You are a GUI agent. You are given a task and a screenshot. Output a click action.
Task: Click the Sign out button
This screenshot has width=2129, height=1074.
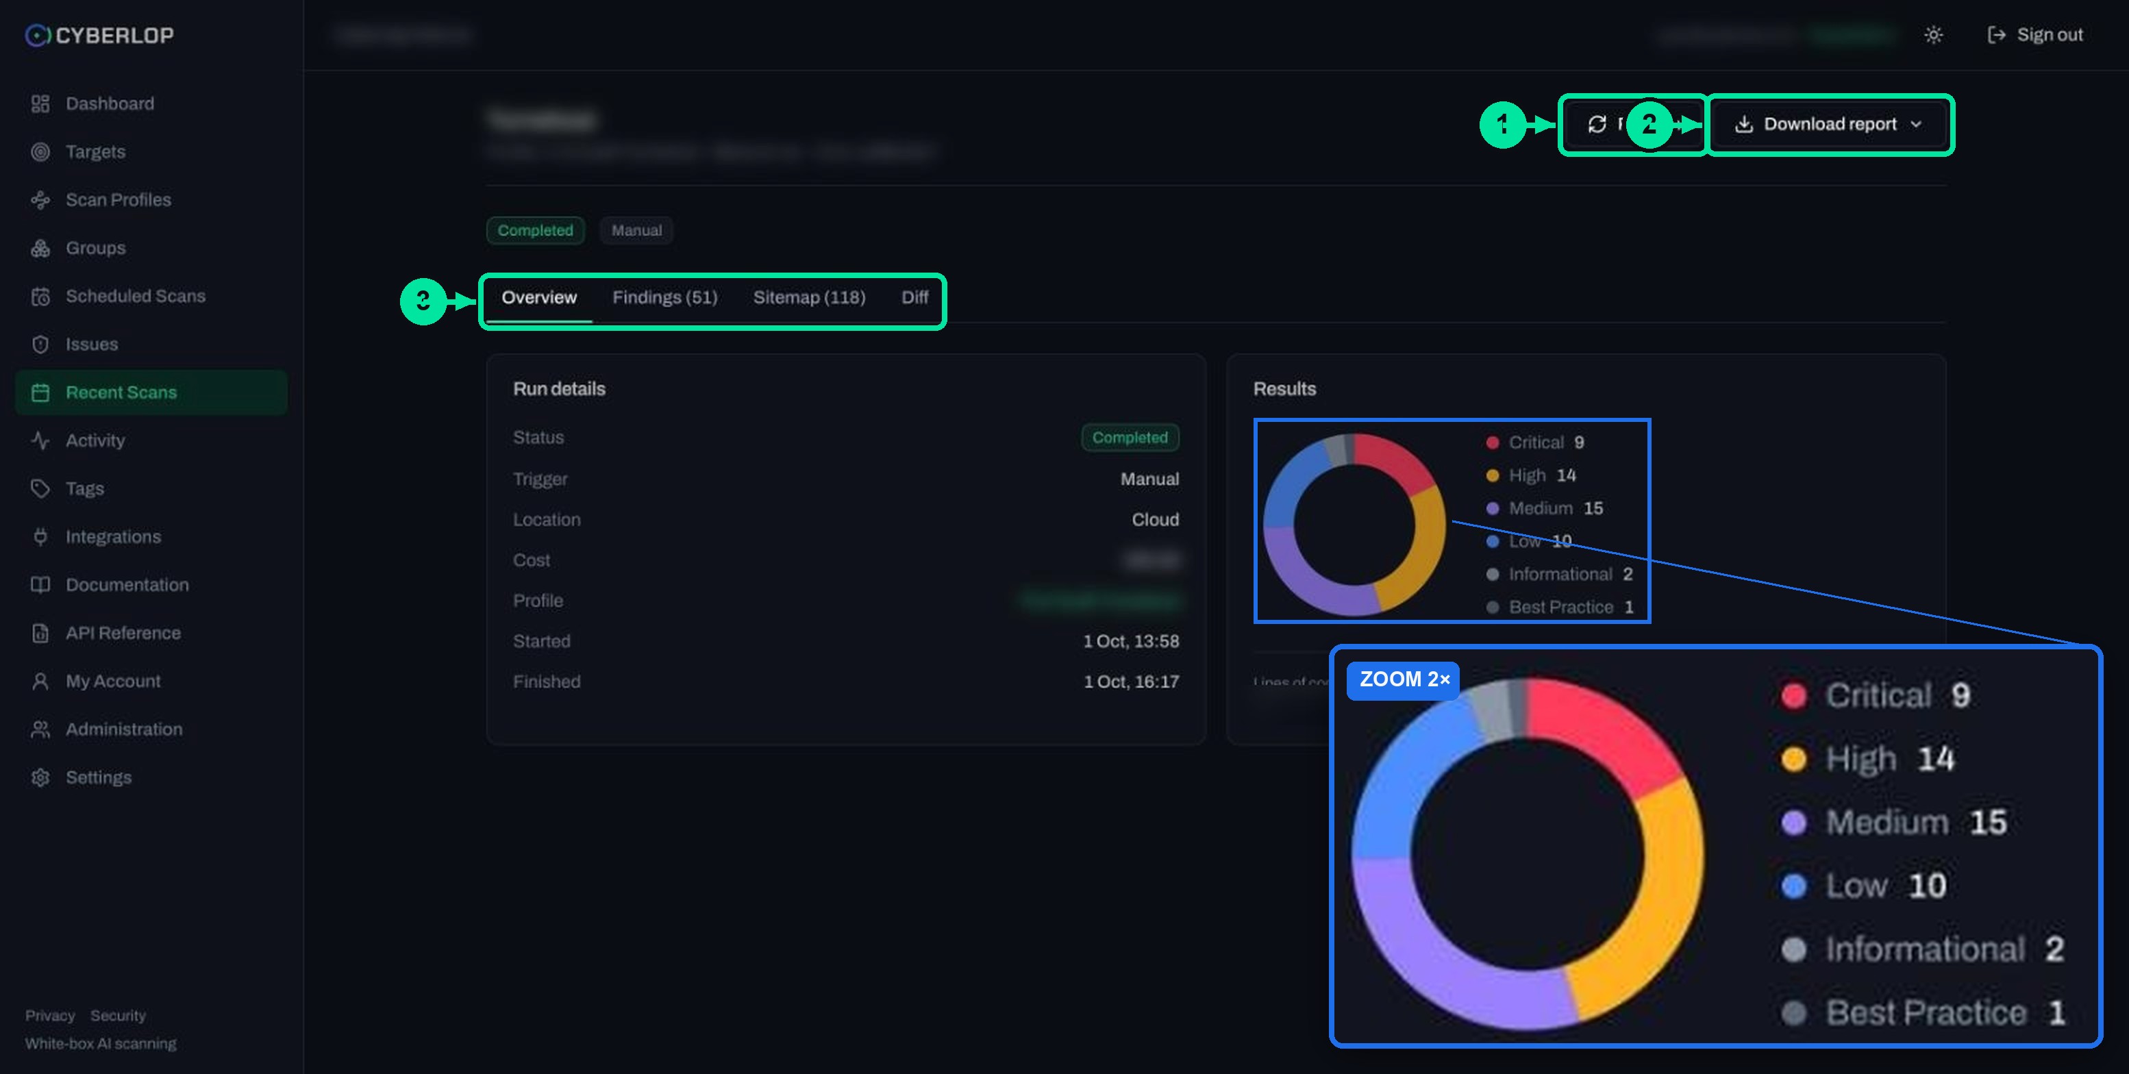2034,35
